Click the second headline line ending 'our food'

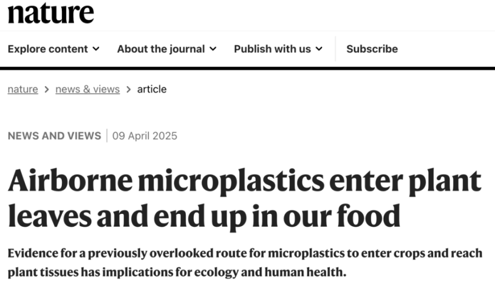pos(204,216)
